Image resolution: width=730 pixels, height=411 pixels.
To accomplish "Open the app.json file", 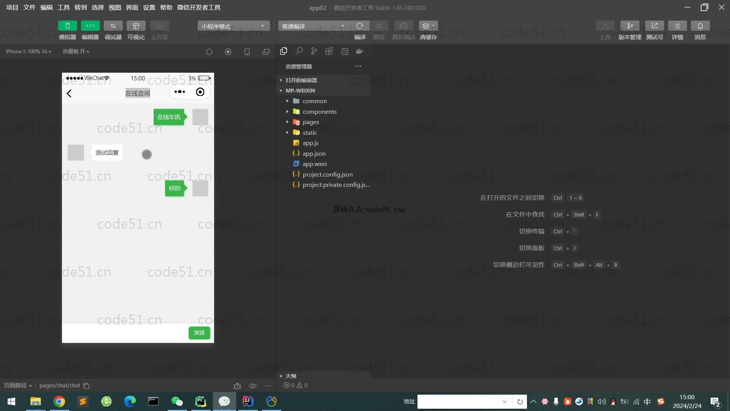I will pos(323,153).
